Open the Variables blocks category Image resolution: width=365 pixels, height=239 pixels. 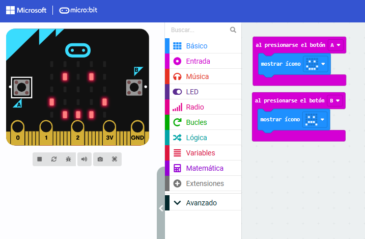click(203, 153)
